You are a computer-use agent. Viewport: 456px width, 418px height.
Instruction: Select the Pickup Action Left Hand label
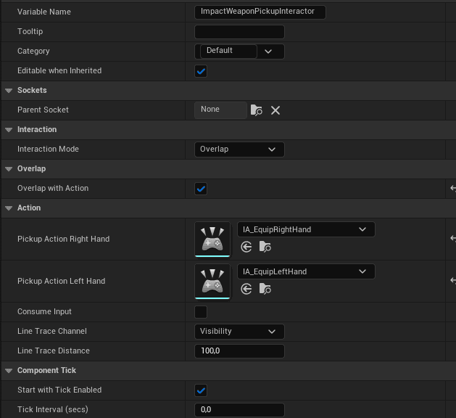click(x=61, y=281)
